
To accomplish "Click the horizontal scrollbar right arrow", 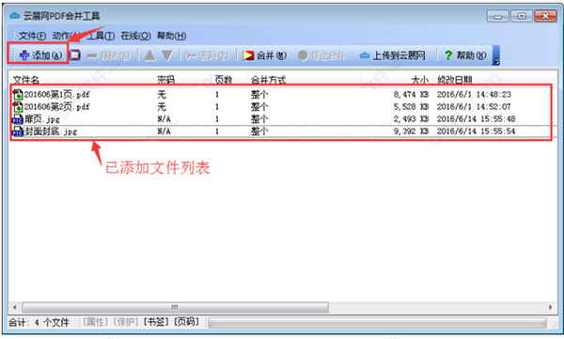I will click(551, 307).
